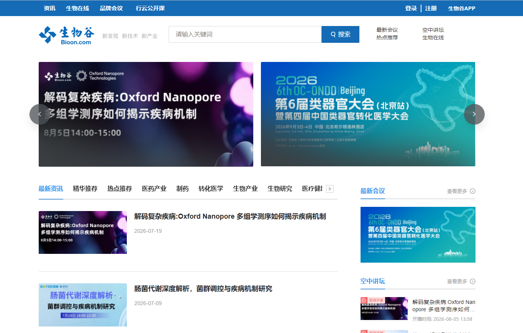
Task: Switch to the 生物产业 tab
Action: click(245, 189)
